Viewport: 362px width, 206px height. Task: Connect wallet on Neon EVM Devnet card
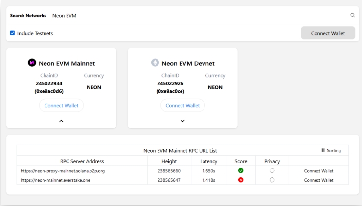tap(182, 105)
